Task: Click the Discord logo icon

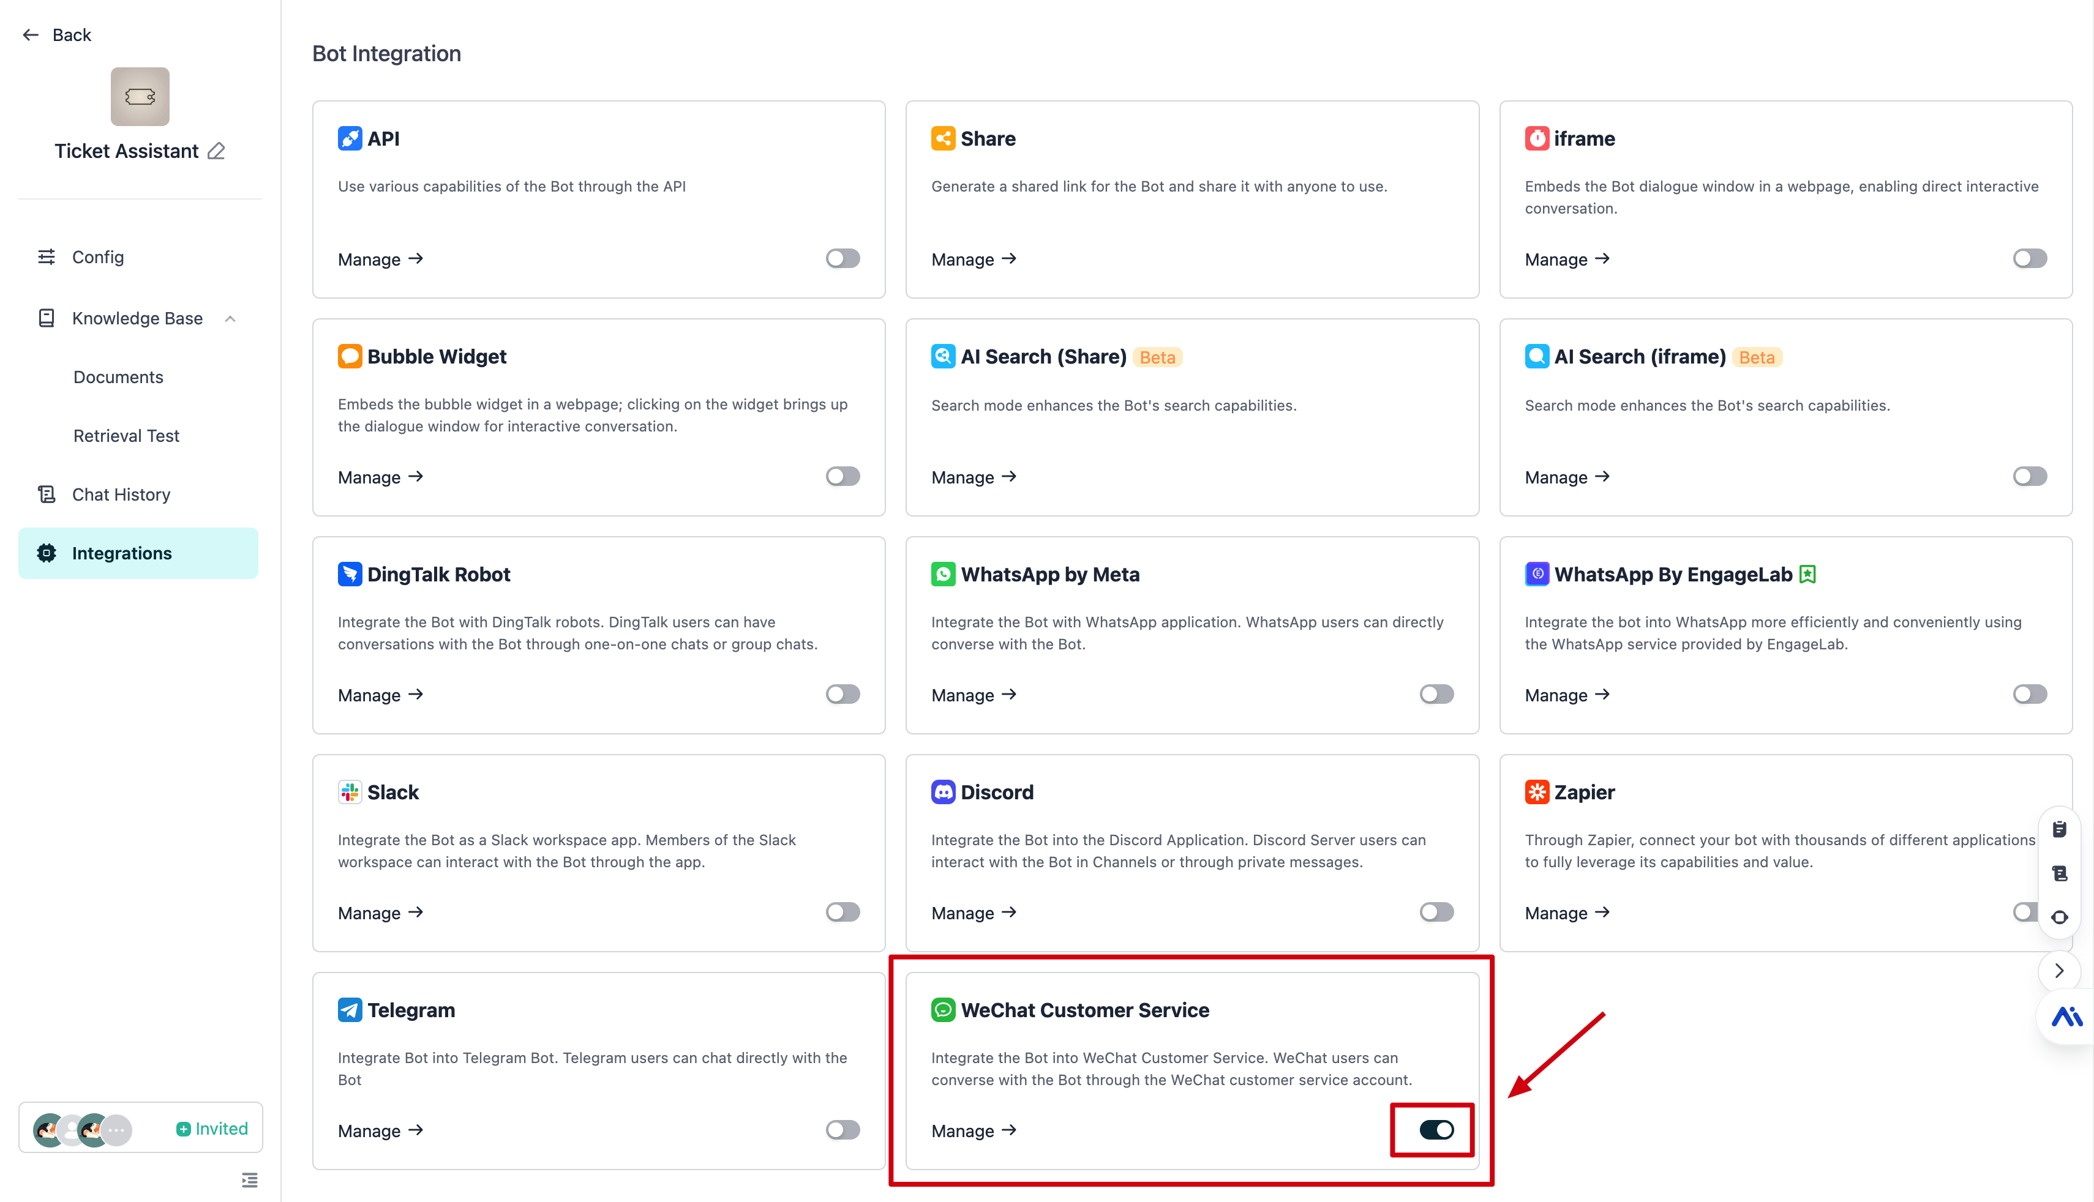Action: (943, 792)
